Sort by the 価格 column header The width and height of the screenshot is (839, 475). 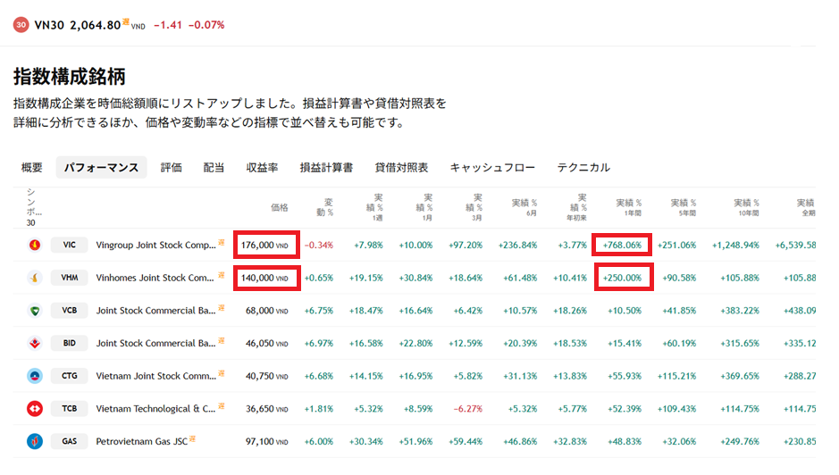point(280,206)
